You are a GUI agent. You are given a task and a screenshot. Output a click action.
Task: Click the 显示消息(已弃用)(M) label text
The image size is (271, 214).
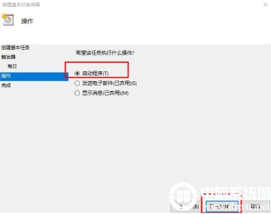tap(105, 93)
